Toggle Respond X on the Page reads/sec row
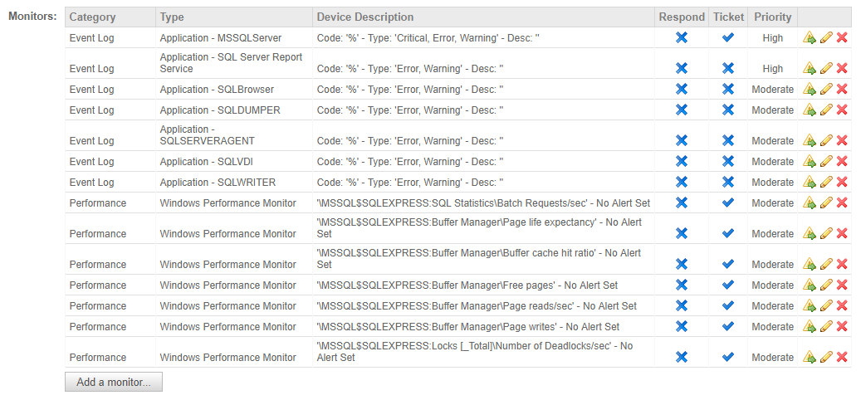 tap(682, 305)
